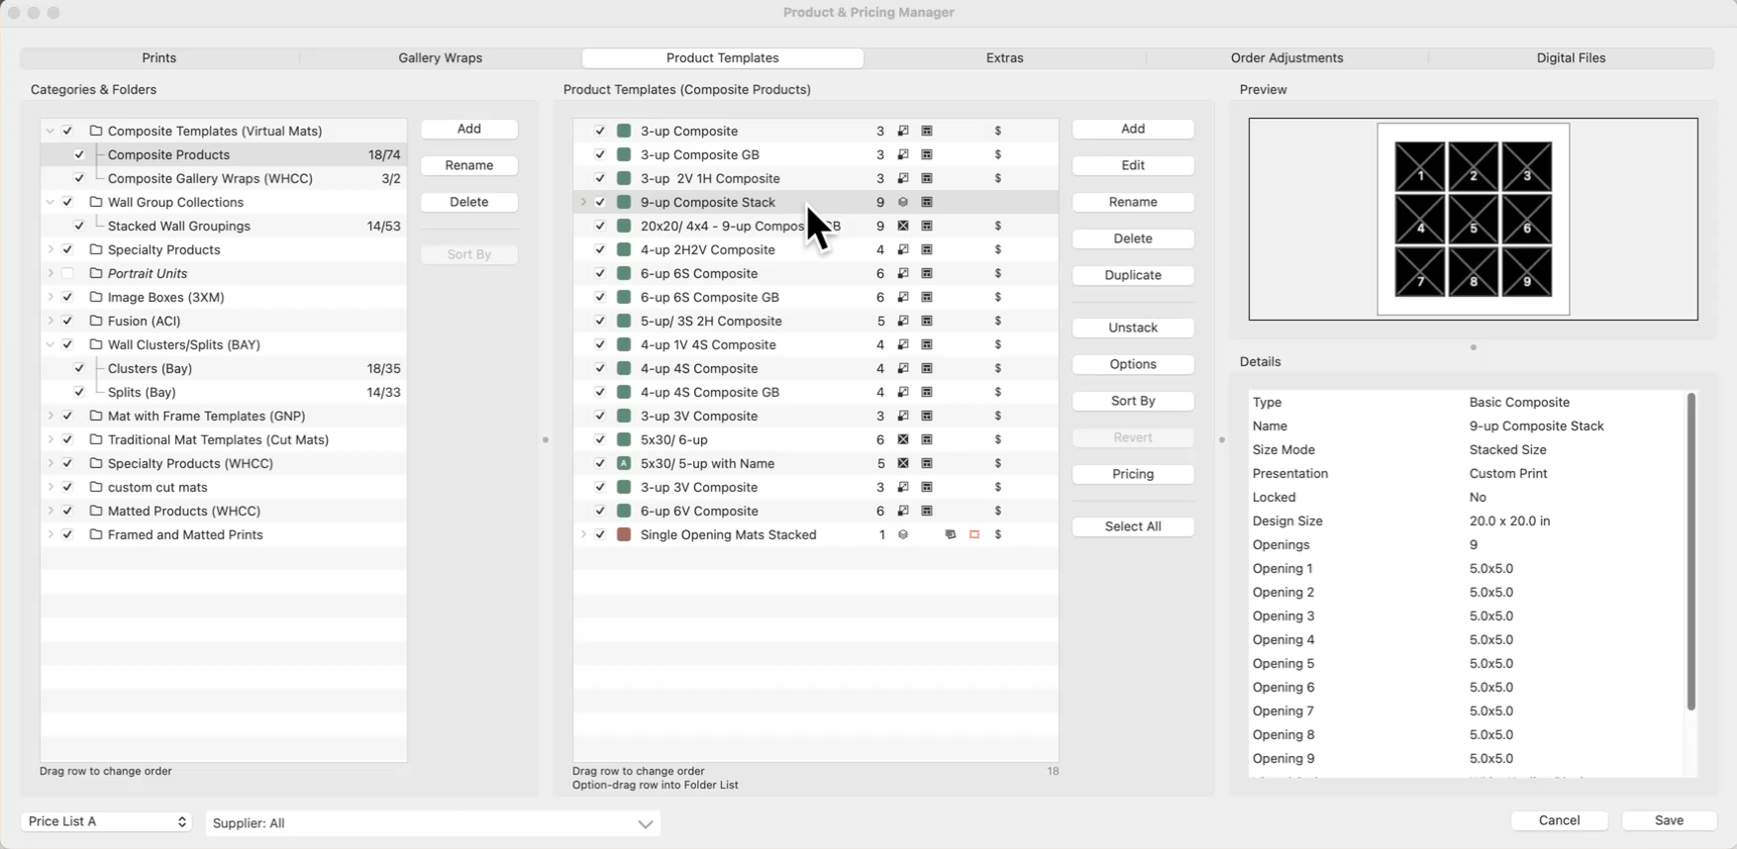Click the 'A' text icon for 5x30/ 5-up with Name
This screenshot has height=849, width=1737.
coord(624,463)
